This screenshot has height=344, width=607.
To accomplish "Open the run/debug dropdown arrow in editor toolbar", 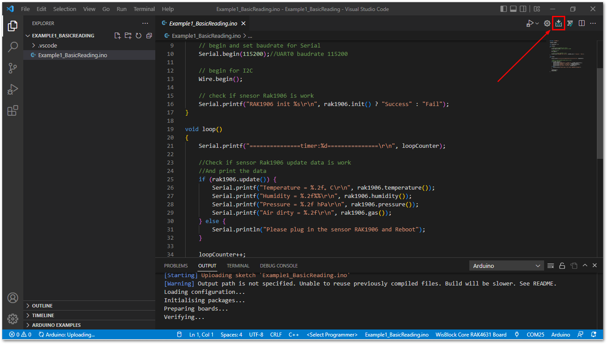I will pyautogui.click(x=537, y=23).
